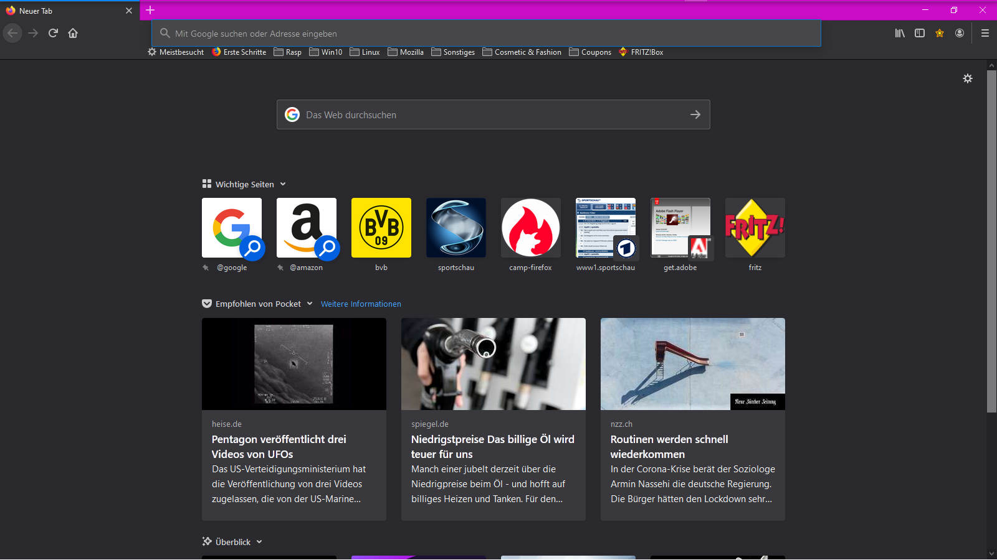The width and height of the screenshot is (997, 560).
Task: Open new tab page settings gear
Action: click(x=968, y=78)
